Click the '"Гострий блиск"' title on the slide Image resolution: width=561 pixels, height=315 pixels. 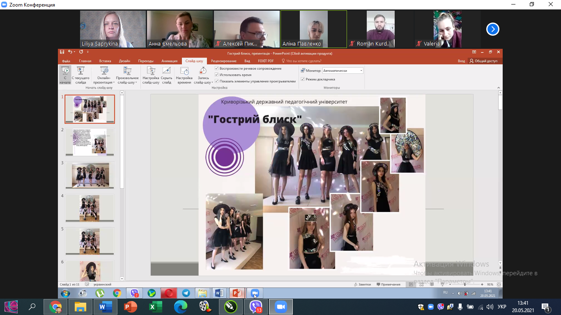255,119
